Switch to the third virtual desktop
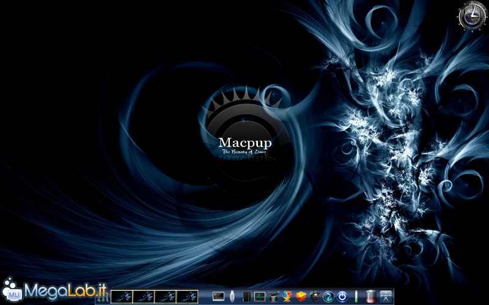 pos(166,296)
